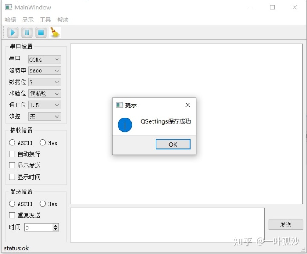This screenshot has height=254, width=307.
Task: Click the MainWindow title bar app icon
Action: [x=9, y=7]
